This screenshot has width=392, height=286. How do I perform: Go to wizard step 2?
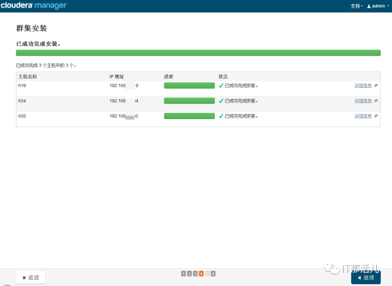coord(189,274)
